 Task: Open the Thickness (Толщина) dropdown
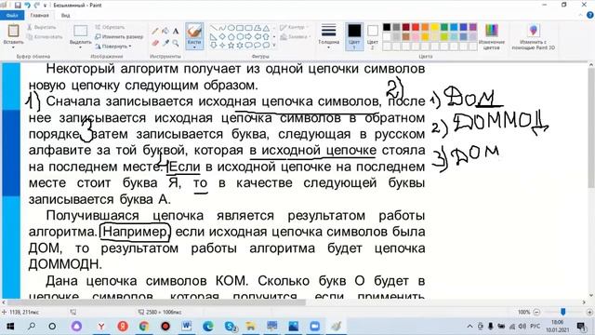pos(328,37)
